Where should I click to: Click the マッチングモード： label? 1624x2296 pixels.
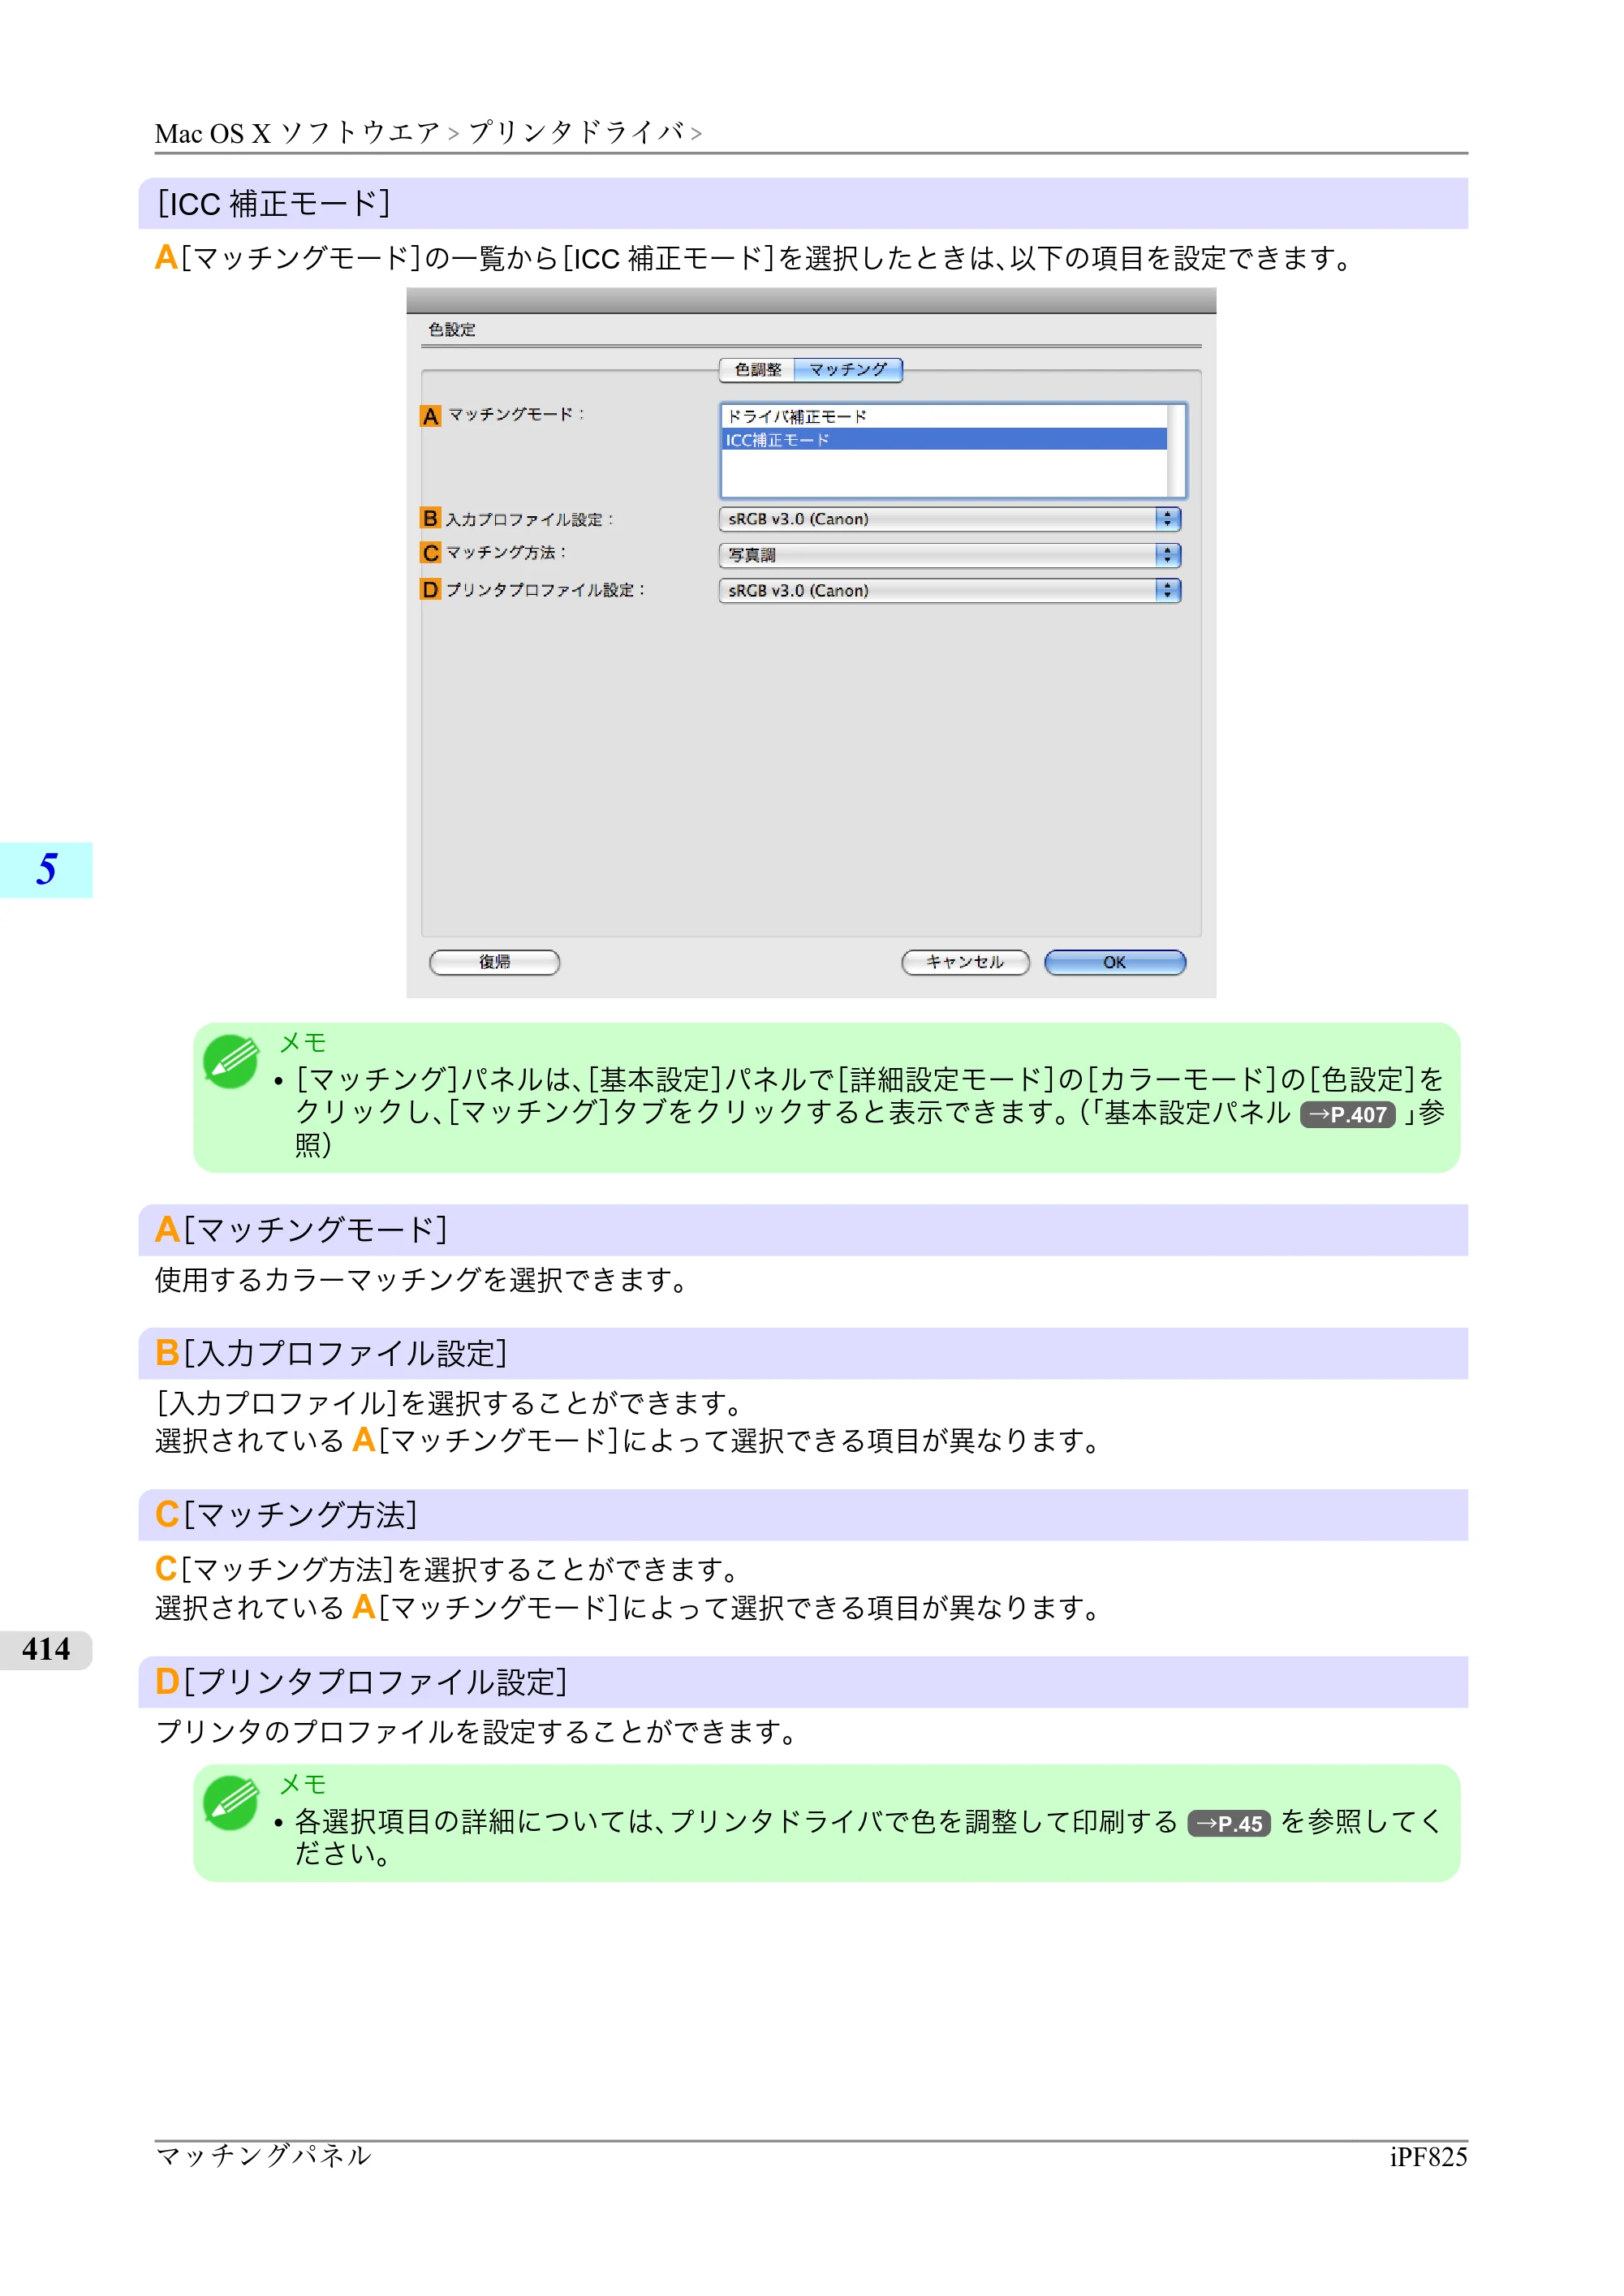[515, 414]
